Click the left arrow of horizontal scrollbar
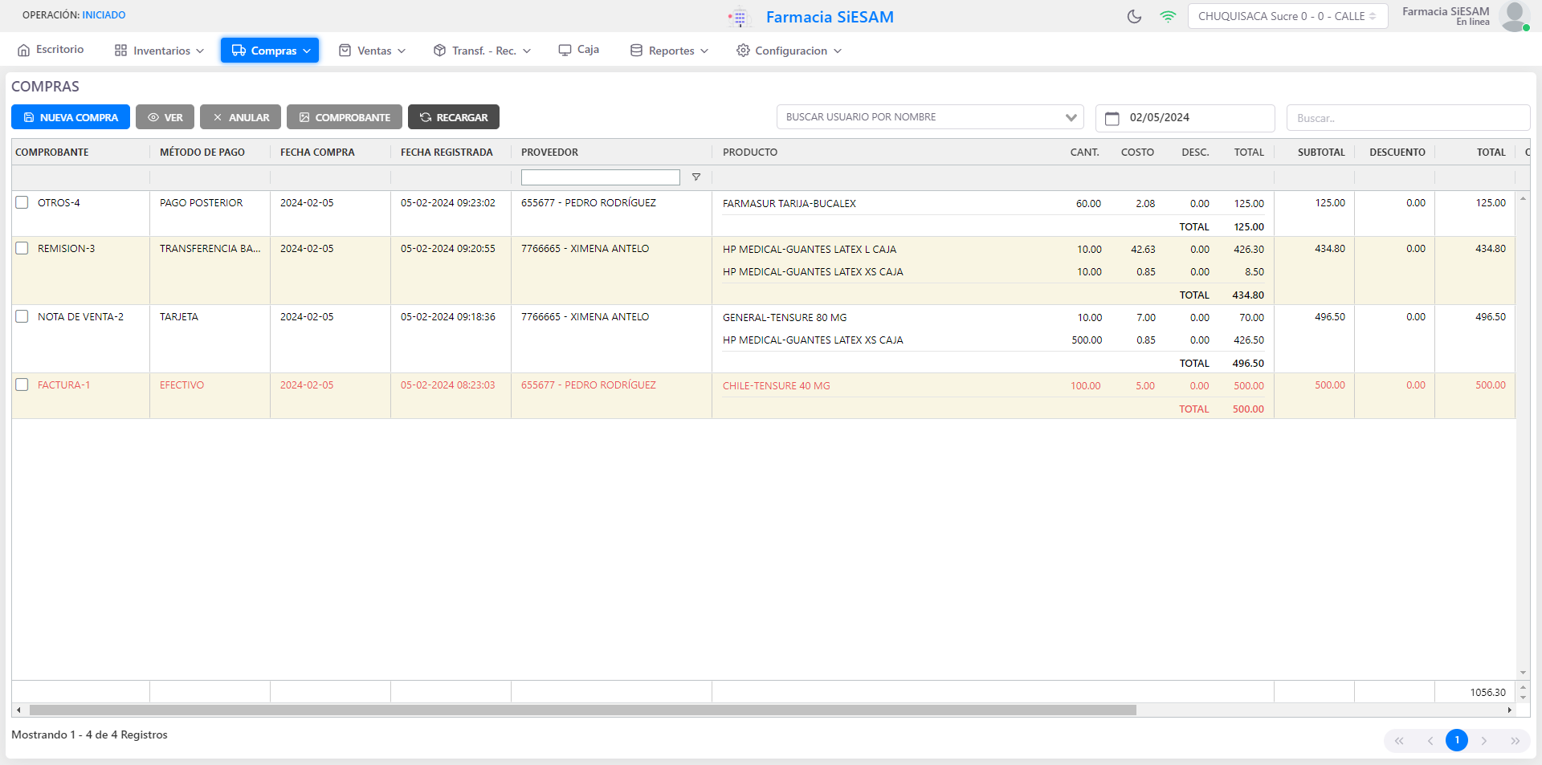This screenshot has width=1542, height=765. [x=18, y=710]
